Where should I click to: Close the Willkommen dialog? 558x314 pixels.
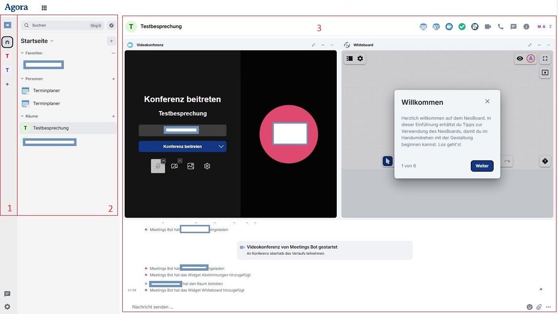tap(487, 101)
